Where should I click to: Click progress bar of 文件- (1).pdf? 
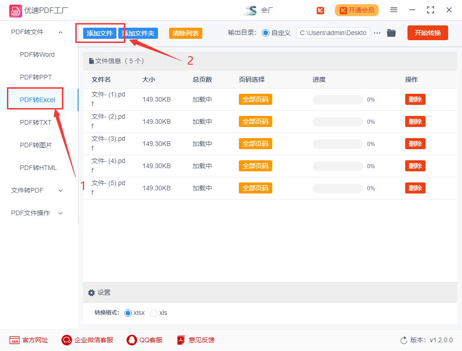point(338,100)
